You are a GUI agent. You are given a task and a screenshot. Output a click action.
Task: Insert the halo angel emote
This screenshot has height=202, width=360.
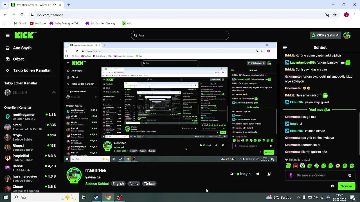pyautogui.click(x=288, y=166)
